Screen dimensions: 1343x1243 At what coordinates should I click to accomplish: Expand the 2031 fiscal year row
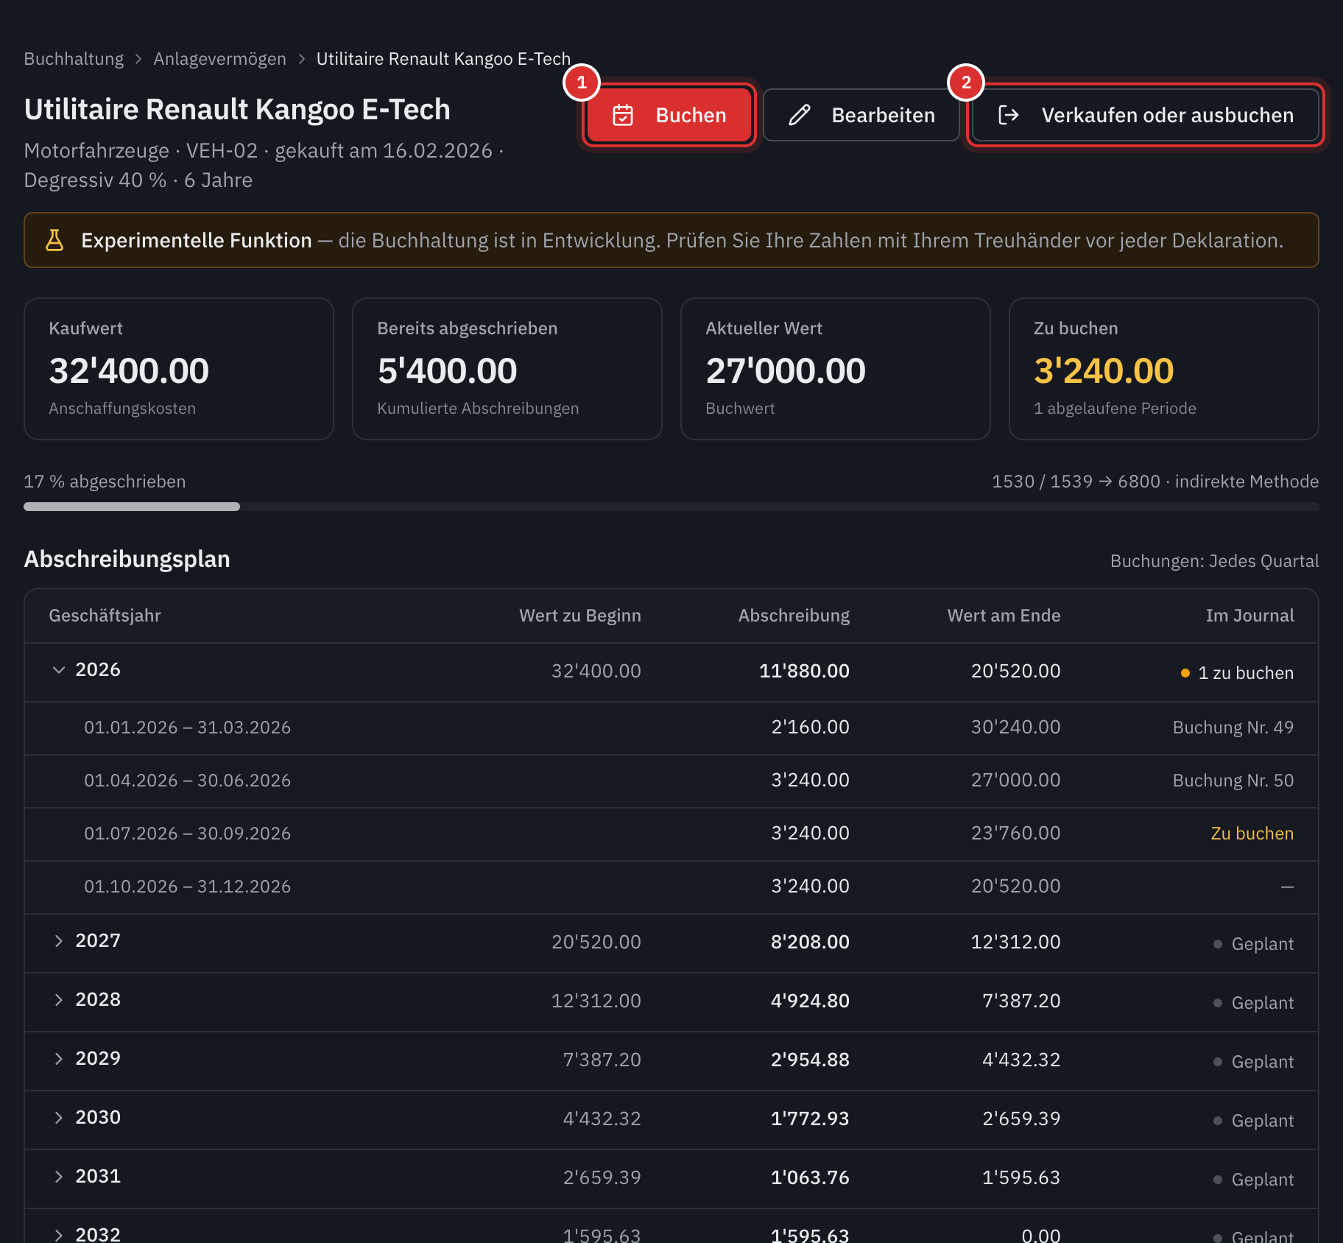59,1177
